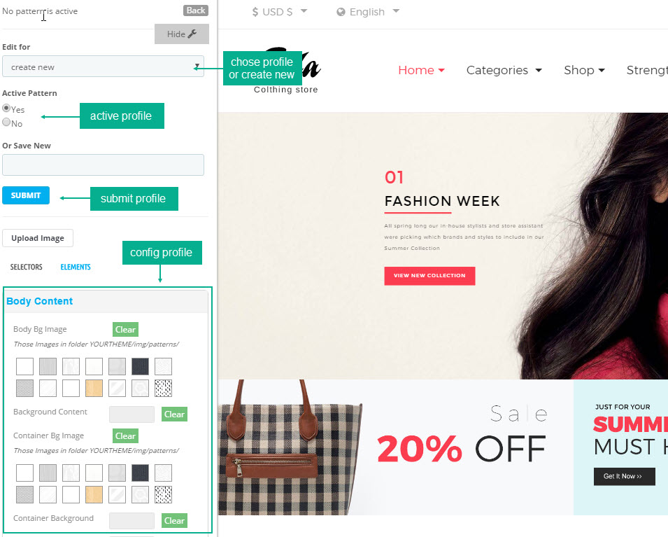668x537 pixels.
Task: Click the globe icon beside English
Action: point(341,12)
